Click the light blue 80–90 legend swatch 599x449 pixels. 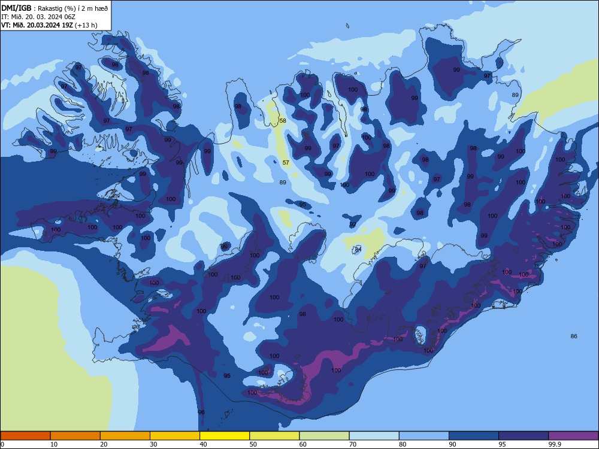click(x=423, y=436)
